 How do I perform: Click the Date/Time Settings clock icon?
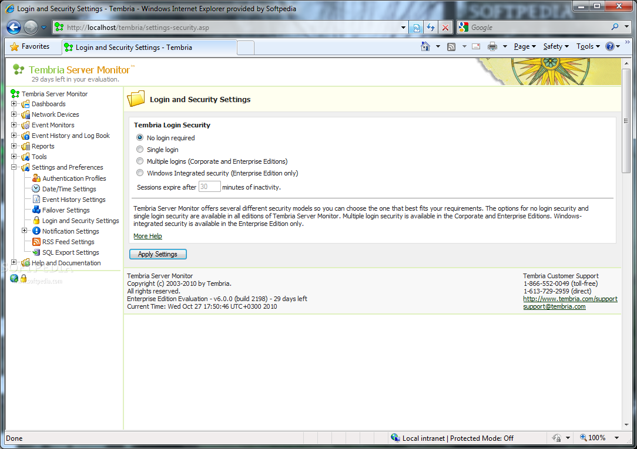pyautogui.click(x=36, y=188)
